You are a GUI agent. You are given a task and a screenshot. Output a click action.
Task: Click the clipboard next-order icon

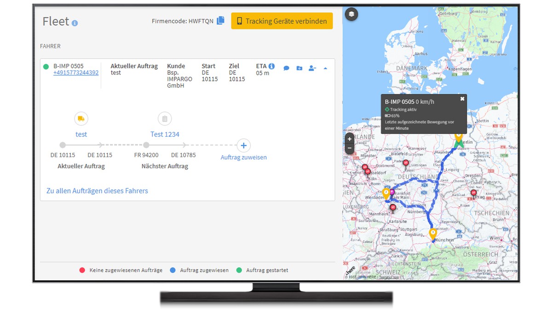click(164, 119)
